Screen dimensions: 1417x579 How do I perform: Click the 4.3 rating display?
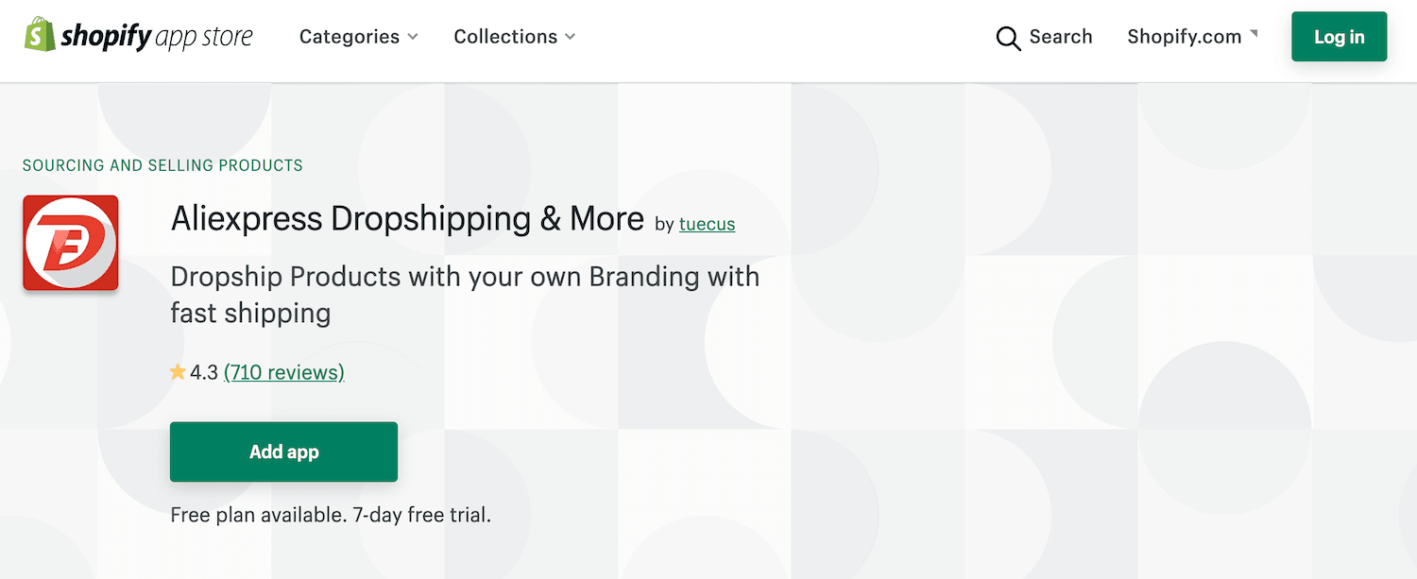coord(202,371)
